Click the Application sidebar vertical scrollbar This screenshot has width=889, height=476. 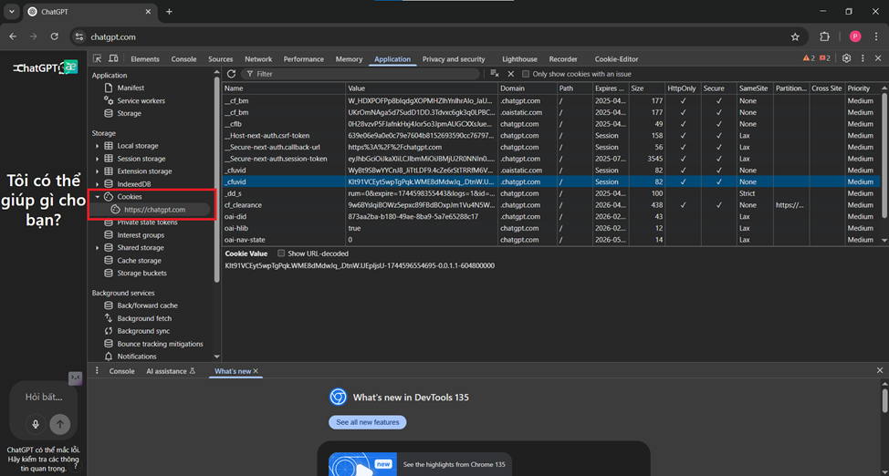coord(216,181)
